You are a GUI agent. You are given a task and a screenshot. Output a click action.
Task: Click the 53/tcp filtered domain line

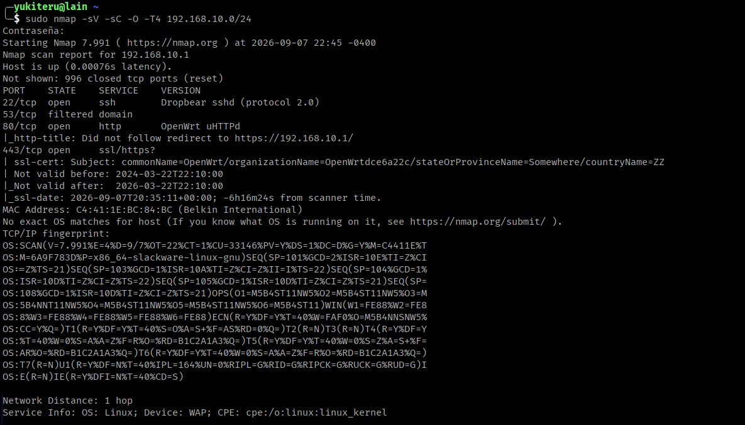[67, 114]
